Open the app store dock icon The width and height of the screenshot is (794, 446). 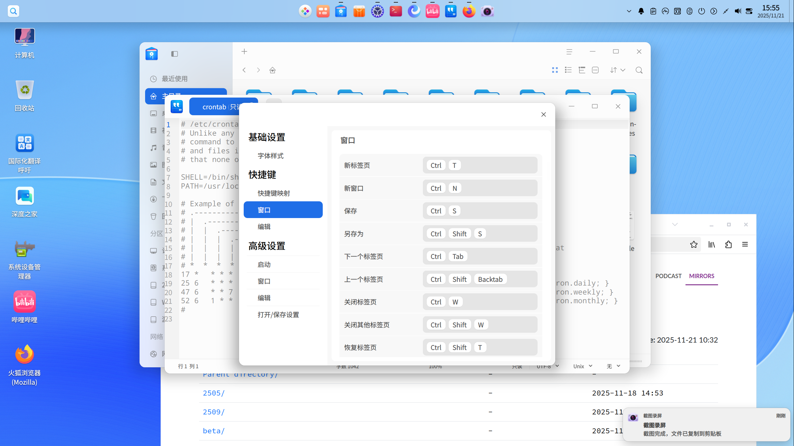click(x=359, y=11)
